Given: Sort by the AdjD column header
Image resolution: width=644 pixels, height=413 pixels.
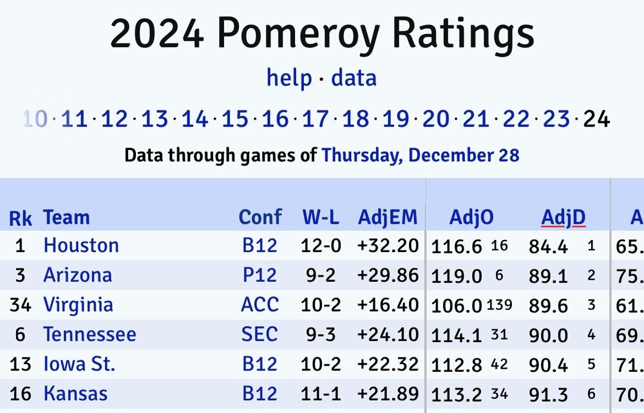Looking at the screenshot, I should (x=563, y=217).
